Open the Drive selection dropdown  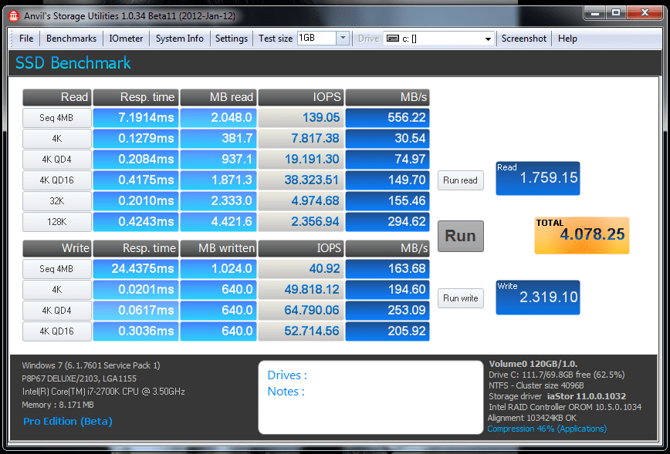pos(488,39)
